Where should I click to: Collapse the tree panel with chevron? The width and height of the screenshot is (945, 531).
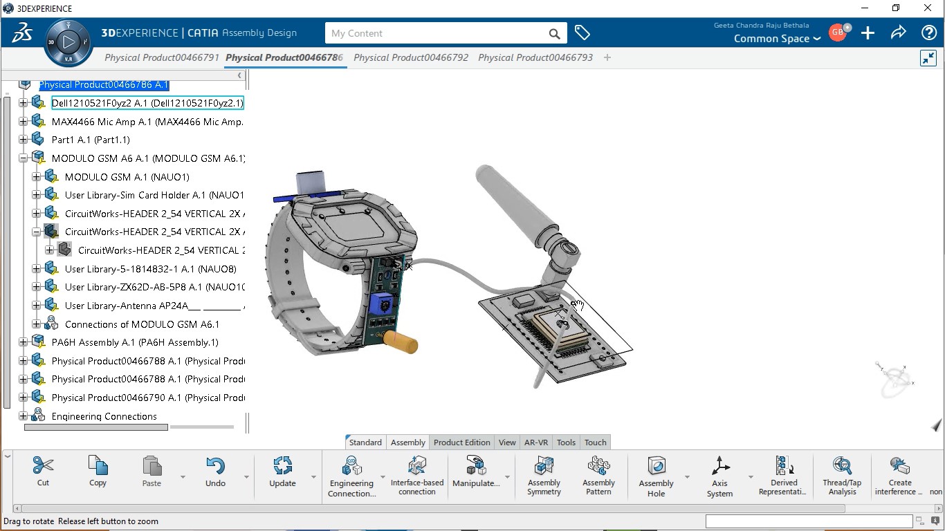239,75
